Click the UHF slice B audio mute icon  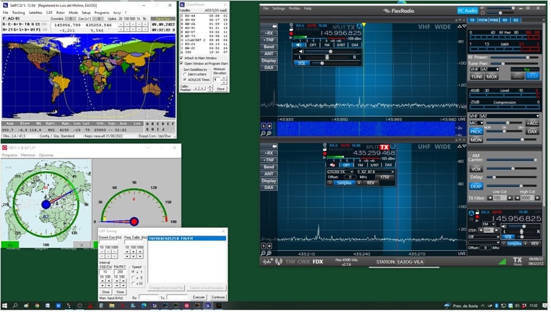(332, 165)
